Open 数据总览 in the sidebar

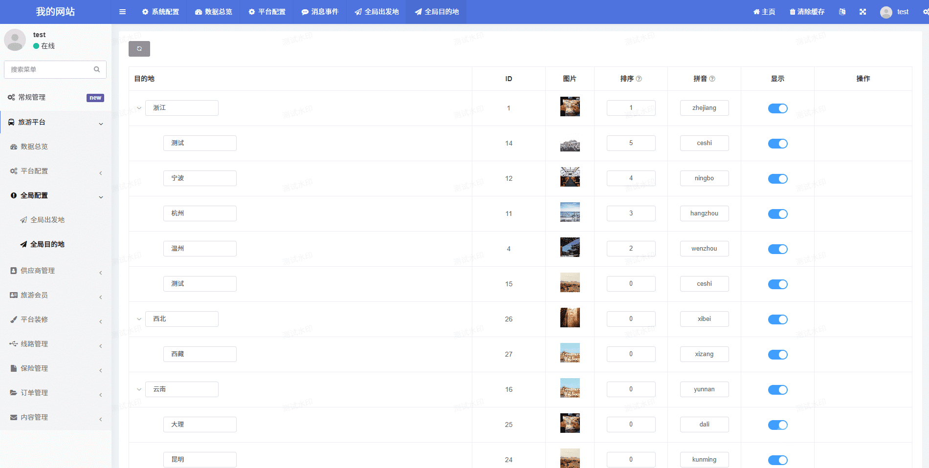point(34,147)
